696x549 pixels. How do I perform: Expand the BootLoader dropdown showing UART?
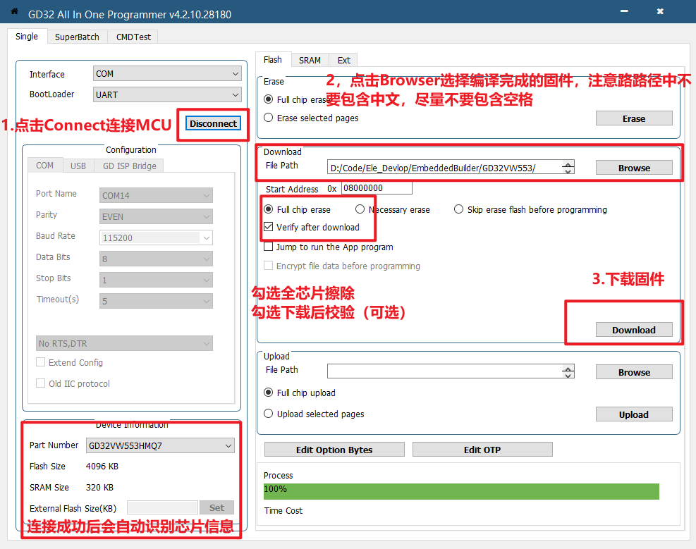tap(167, 94)
